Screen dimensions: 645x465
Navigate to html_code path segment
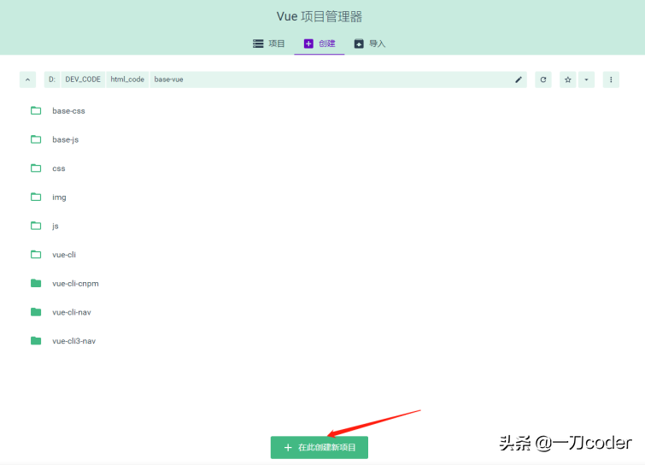pyautogui.click(x=127, y=79)
